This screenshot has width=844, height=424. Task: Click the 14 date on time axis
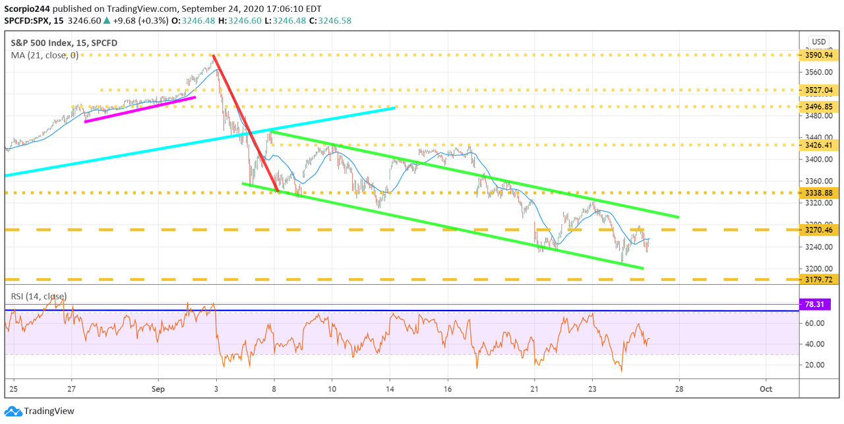(390, 389)
